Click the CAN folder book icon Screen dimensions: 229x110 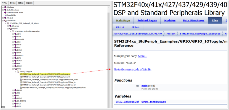coord(15,37)
